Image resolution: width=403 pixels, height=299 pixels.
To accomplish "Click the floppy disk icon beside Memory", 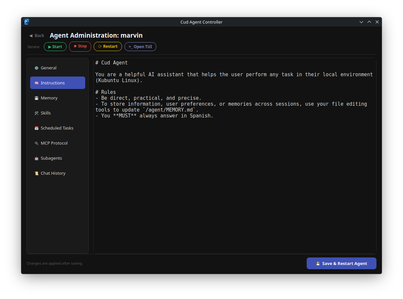I will 36,98.
